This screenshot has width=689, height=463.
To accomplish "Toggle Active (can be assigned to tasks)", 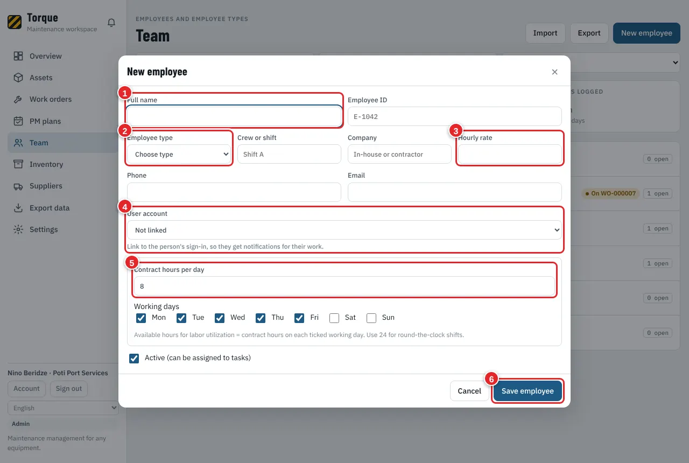I will (x=134, y=358).
